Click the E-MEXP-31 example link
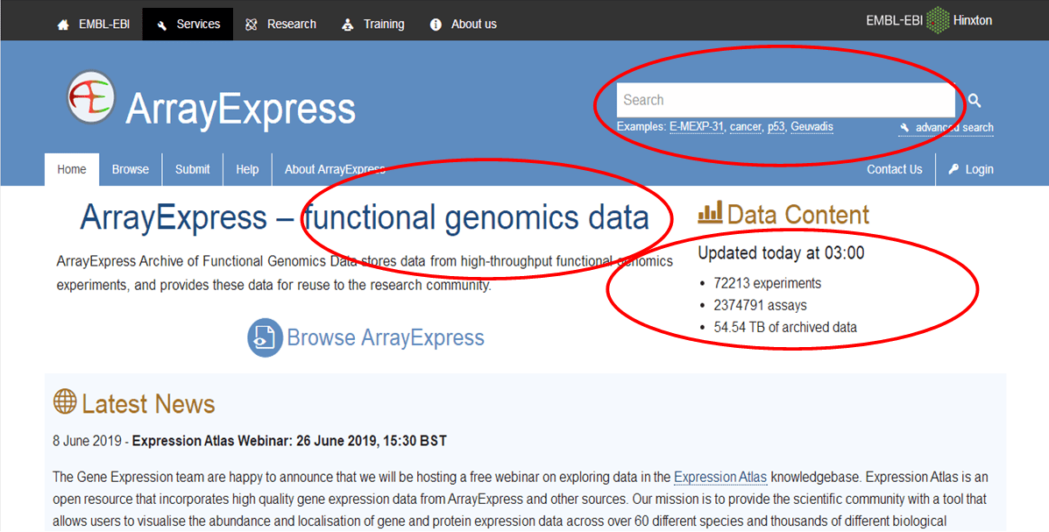1049x532 pixels. [x=697, y=127]
